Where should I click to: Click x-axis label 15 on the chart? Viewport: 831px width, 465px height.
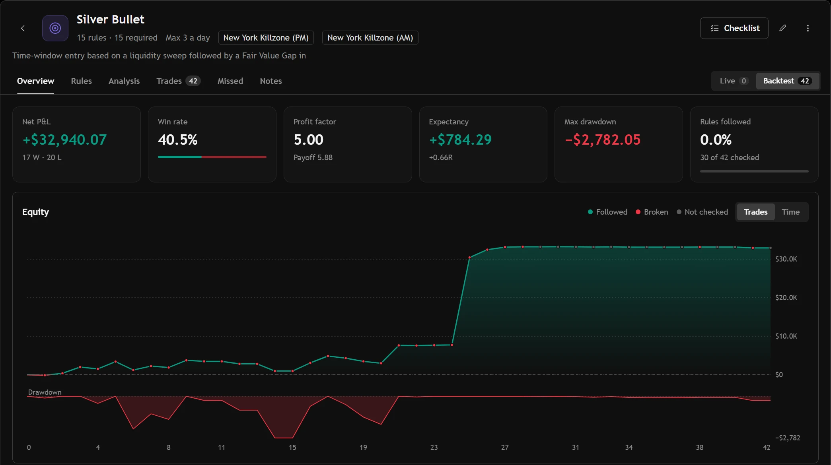(x=292, y=448)
